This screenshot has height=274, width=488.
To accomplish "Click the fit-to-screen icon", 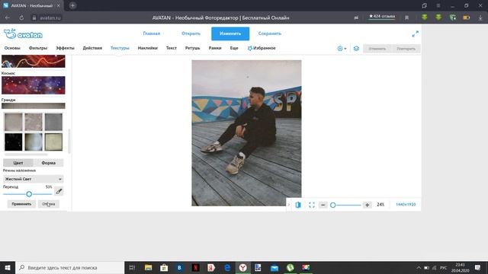I will point(312,205).
